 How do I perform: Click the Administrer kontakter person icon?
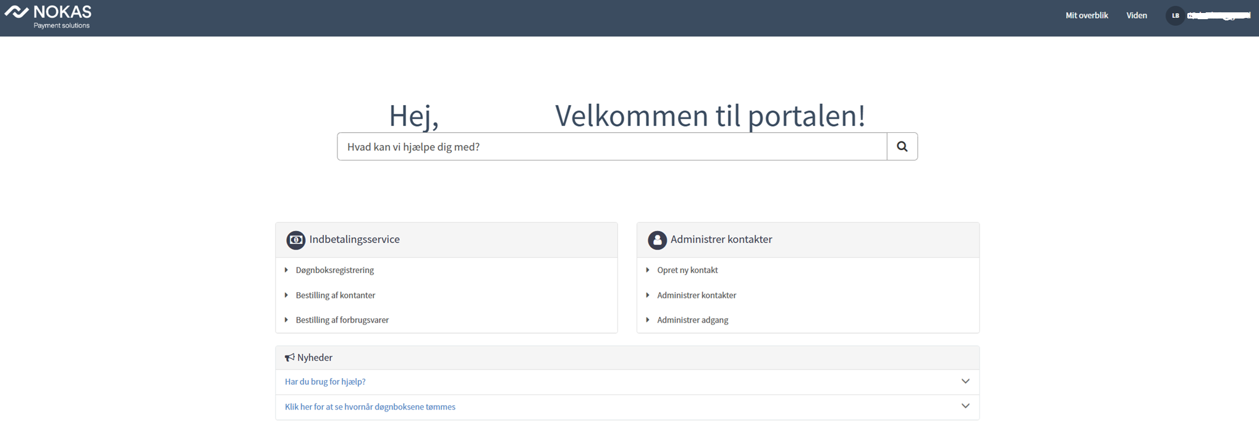(x=657, y=240)
